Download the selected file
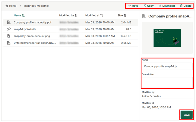This screenshot has height=122, width=196. (167, 6)
